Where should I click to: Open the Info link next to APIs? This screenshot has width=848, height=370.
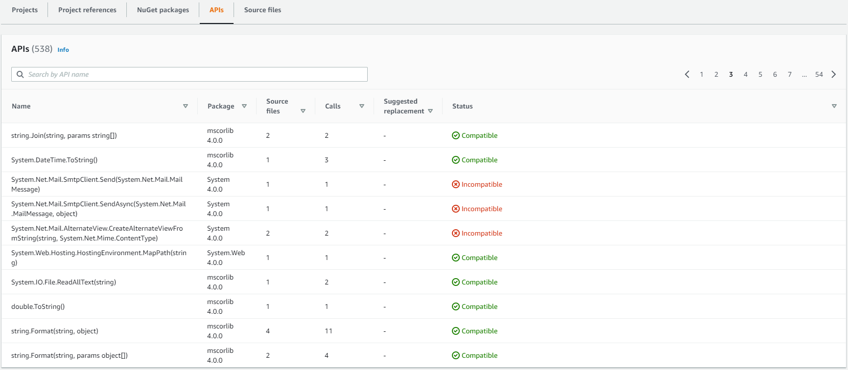tap(63, 50)
